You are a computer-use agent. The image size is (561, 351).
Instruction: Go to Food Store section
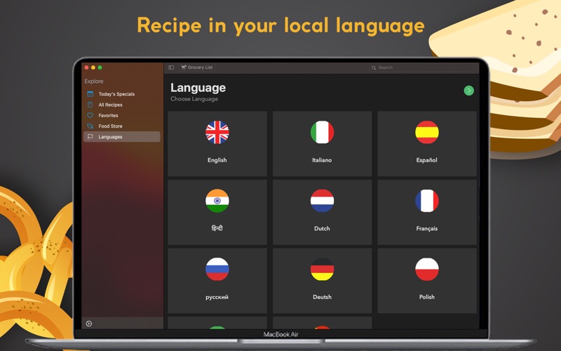[121, 126]
